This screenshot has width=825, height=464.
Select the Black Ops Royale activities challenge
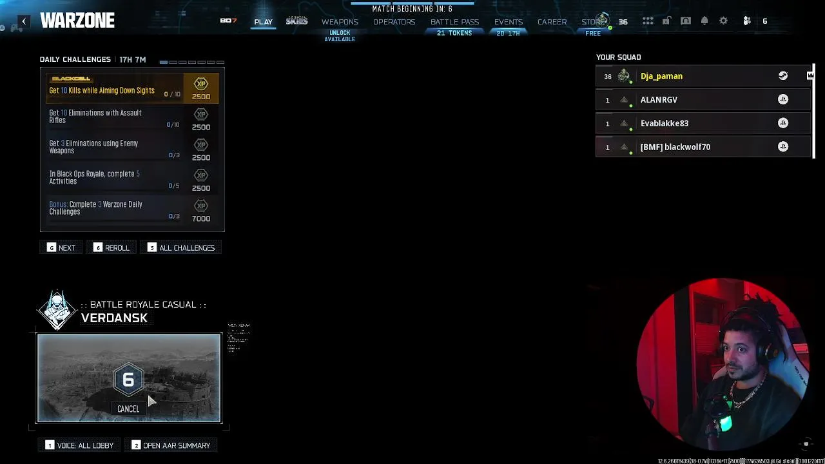click(x=132, y=180)
